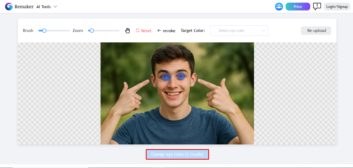The image size is (353, 168).
Task: Select the hand pan tool
Action: (127, 30)
